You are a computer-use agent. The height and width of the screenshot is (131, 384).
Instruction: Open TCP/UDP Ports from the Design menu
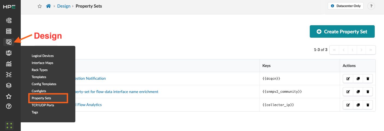pyautogui.click(x=43, y=105)
